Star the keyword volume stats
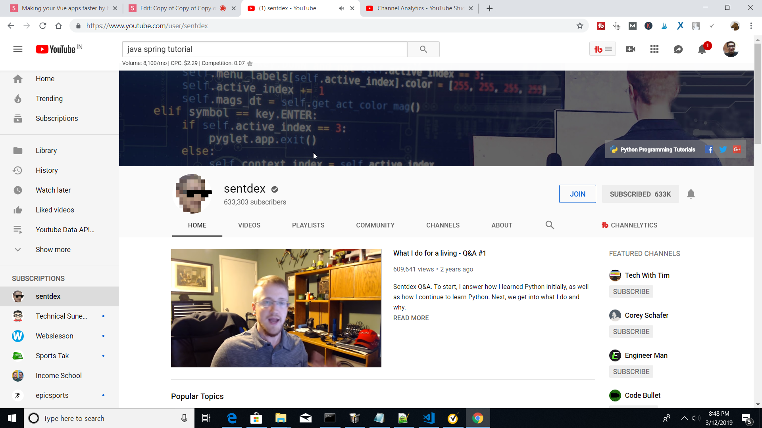The image size is (762, 428). [250, 63]
